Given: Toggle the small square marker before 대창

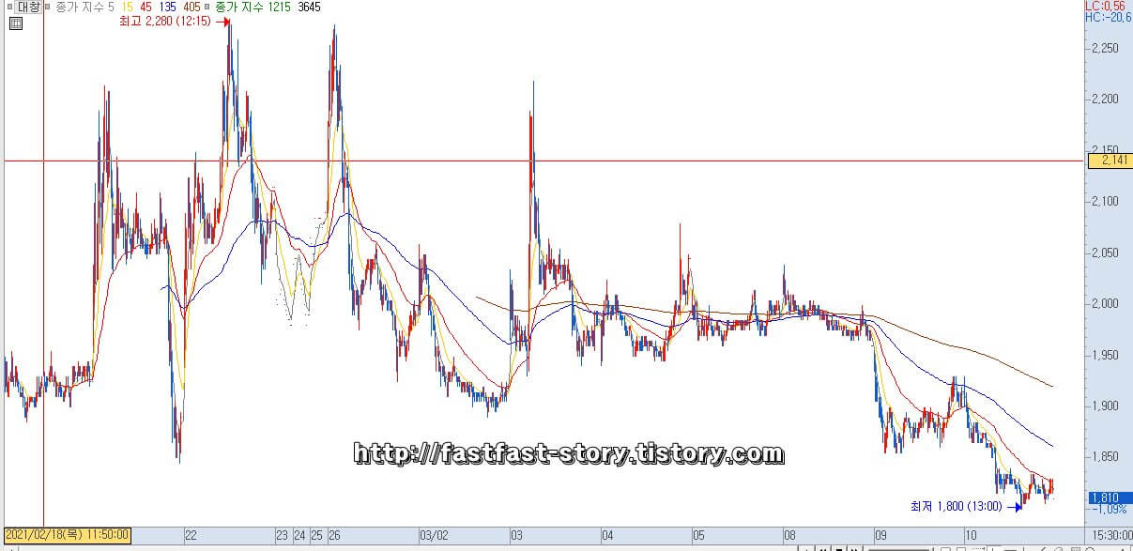Looking at the screenshot, I should pyautogui.click(x=10, y=8).
